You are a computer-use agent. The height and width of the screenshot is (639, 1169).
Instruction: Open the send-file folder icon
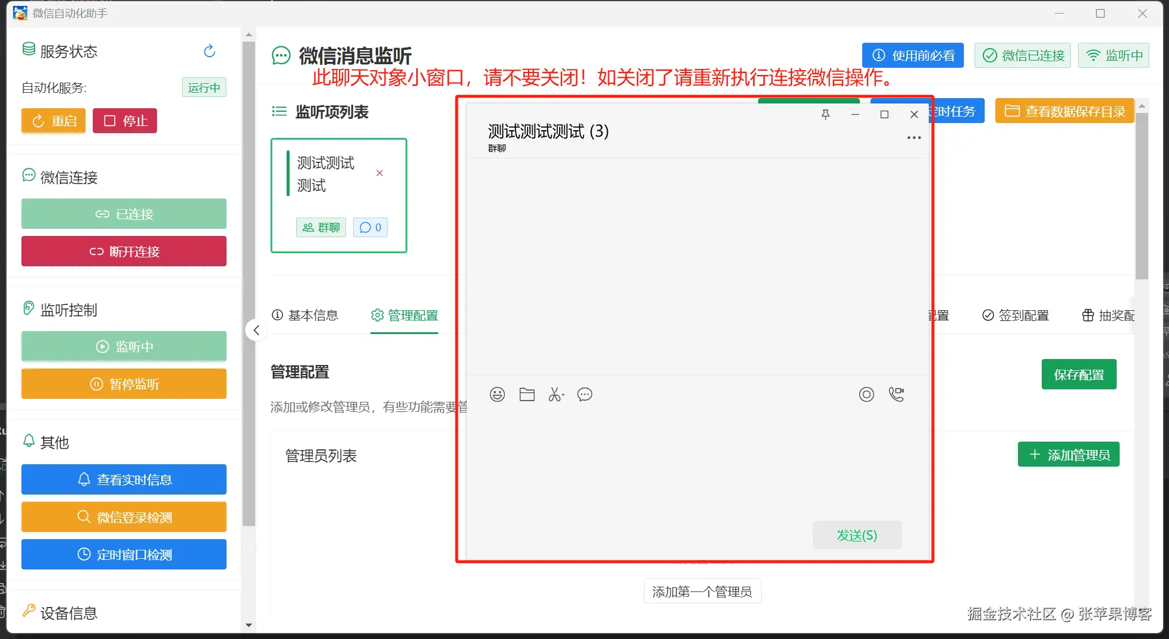click(527, 395)
